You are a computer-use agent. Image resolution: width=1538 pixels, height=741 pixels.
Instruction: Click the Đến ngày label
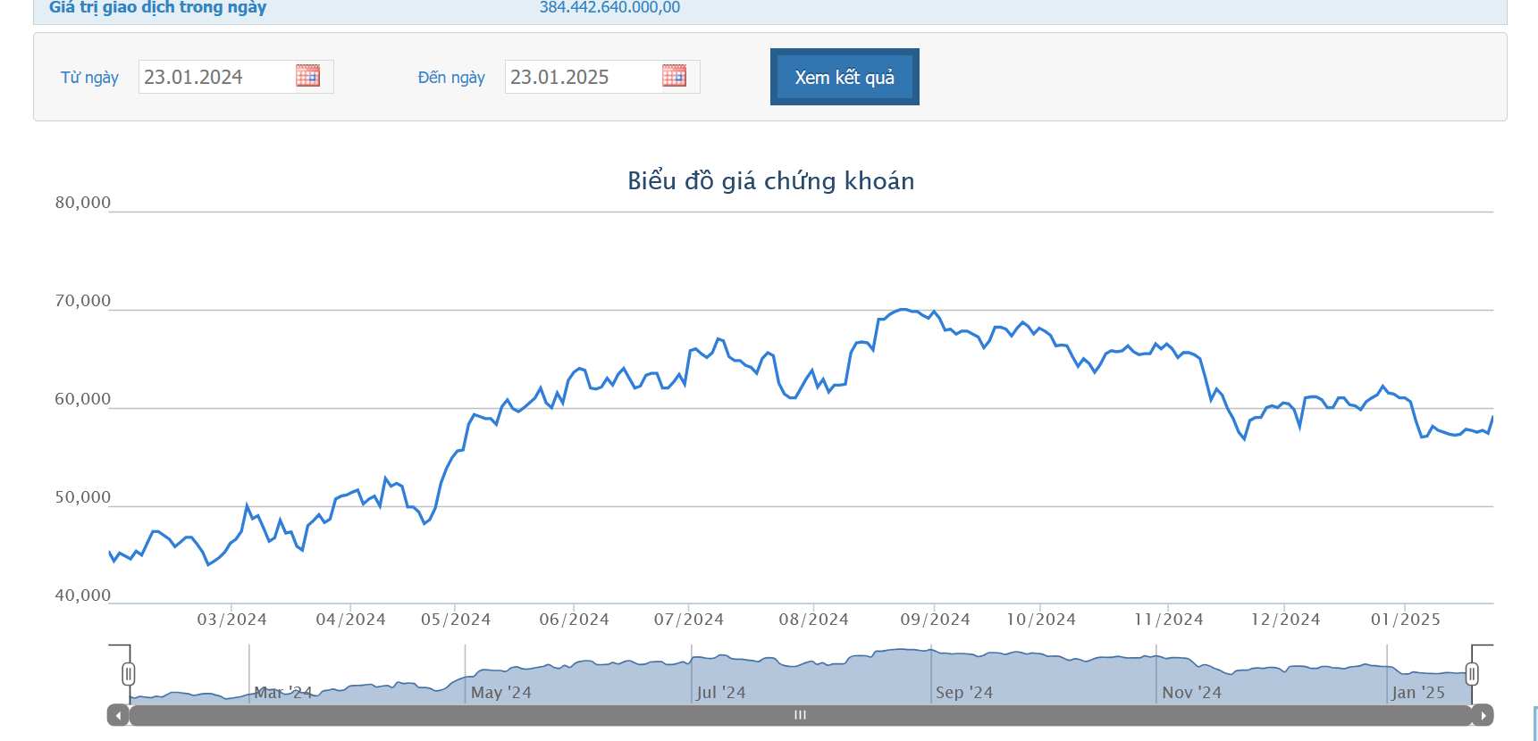tap(451, 78)
